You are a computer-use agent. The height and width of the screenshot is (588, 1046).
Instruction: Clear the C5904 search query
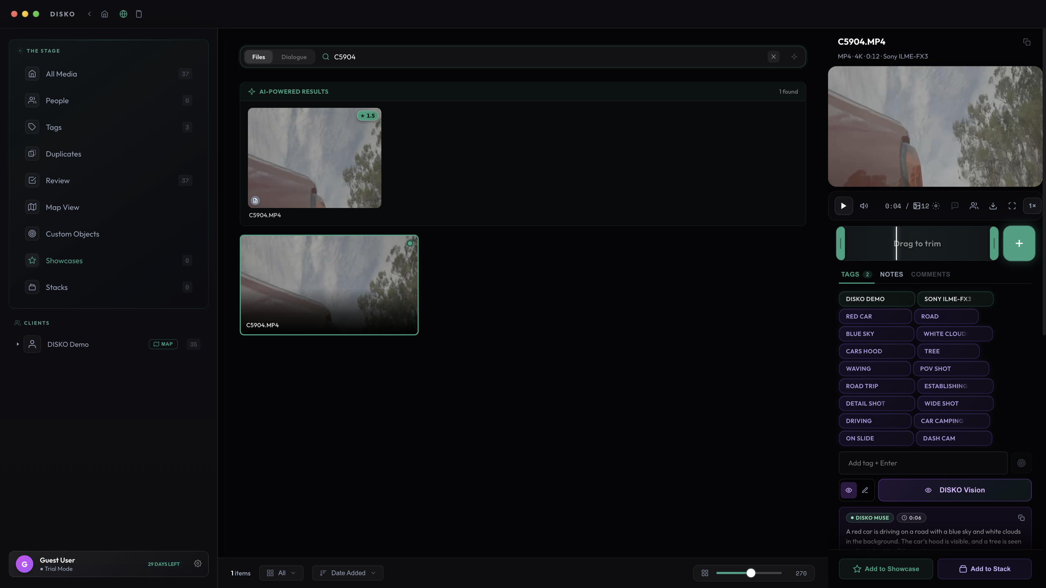coord(773,57)
